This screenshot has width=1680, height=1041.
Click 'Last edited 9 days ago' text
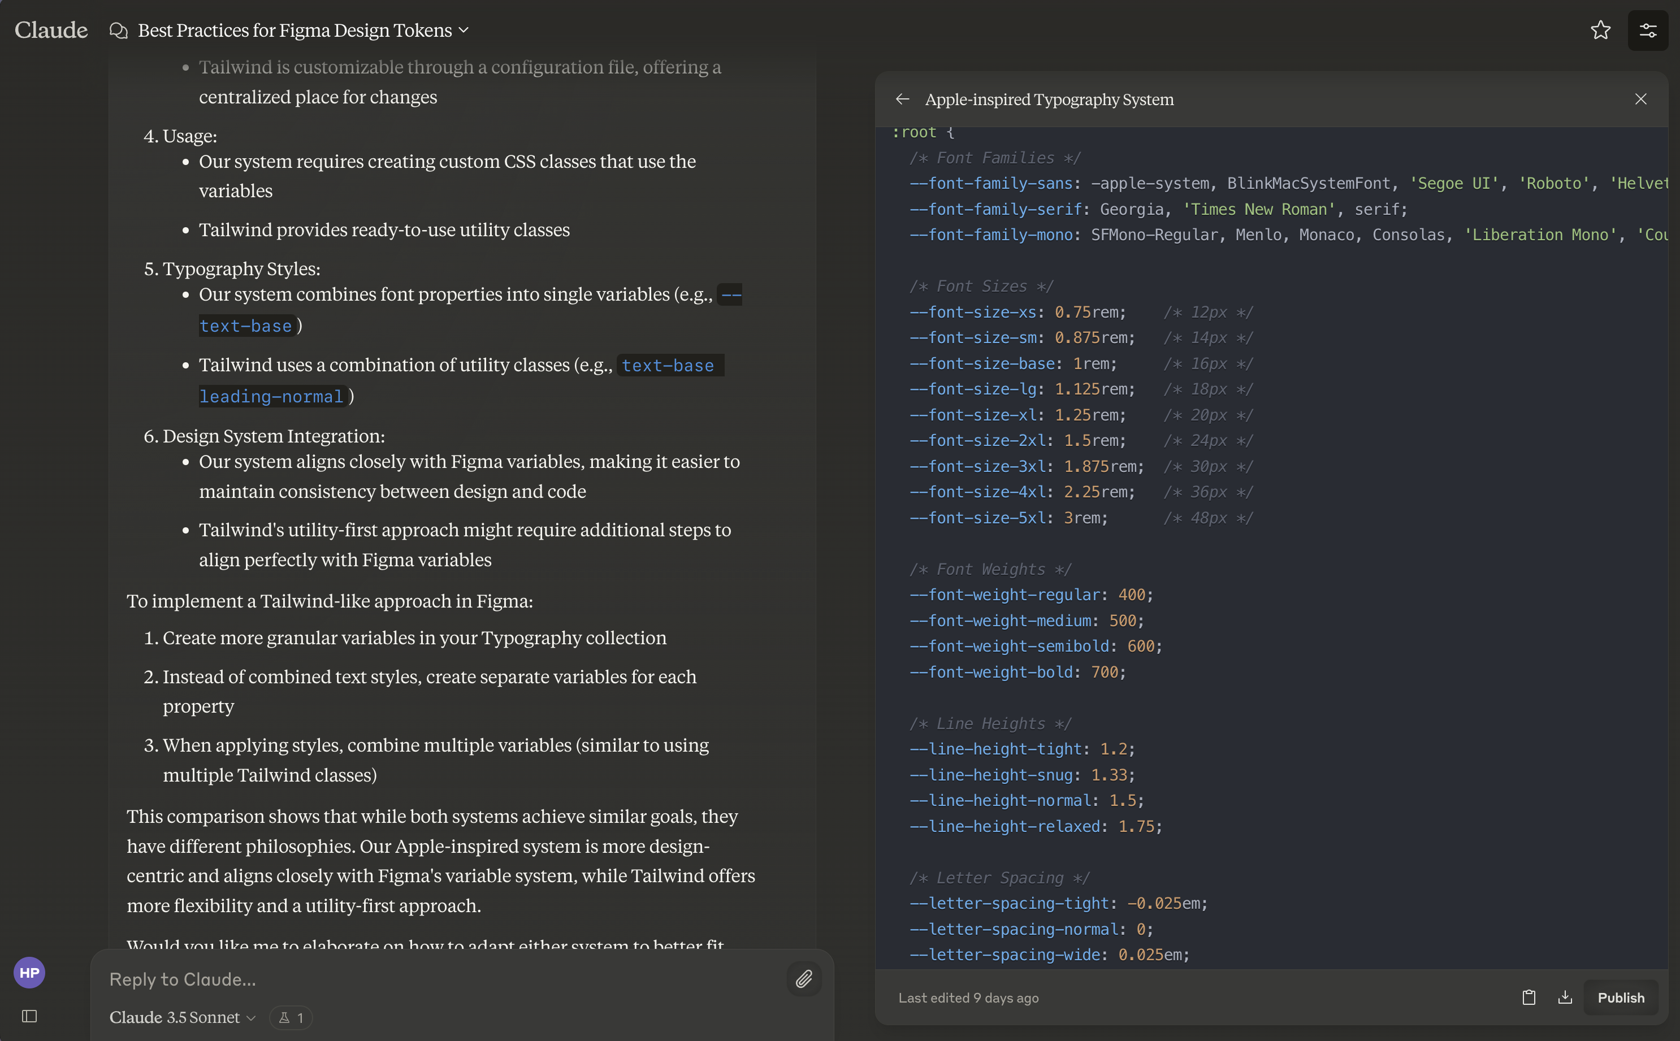[968, 997]
